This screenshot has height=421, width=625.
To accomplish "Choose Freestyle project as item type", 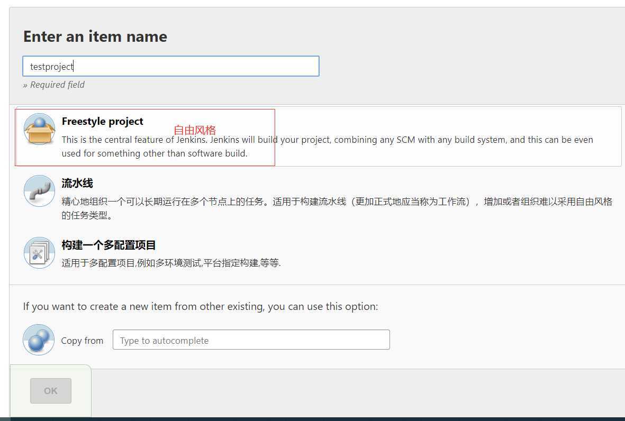I will click(x=102, y=121).
